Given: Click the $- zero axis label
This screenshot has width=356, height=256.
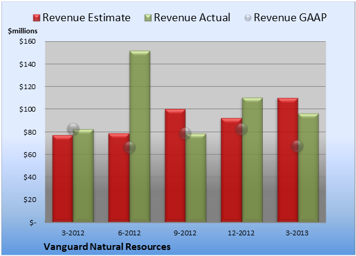Looking at the screenshot, I should (33, 223).
